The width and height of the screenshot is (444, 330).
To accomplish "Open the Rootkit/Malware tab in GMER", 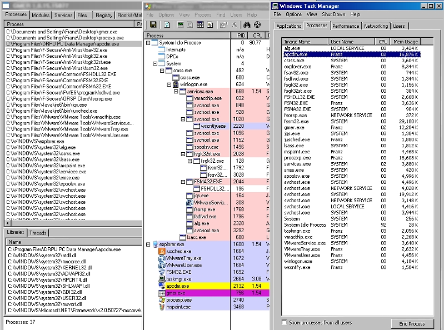I will 129,16.
